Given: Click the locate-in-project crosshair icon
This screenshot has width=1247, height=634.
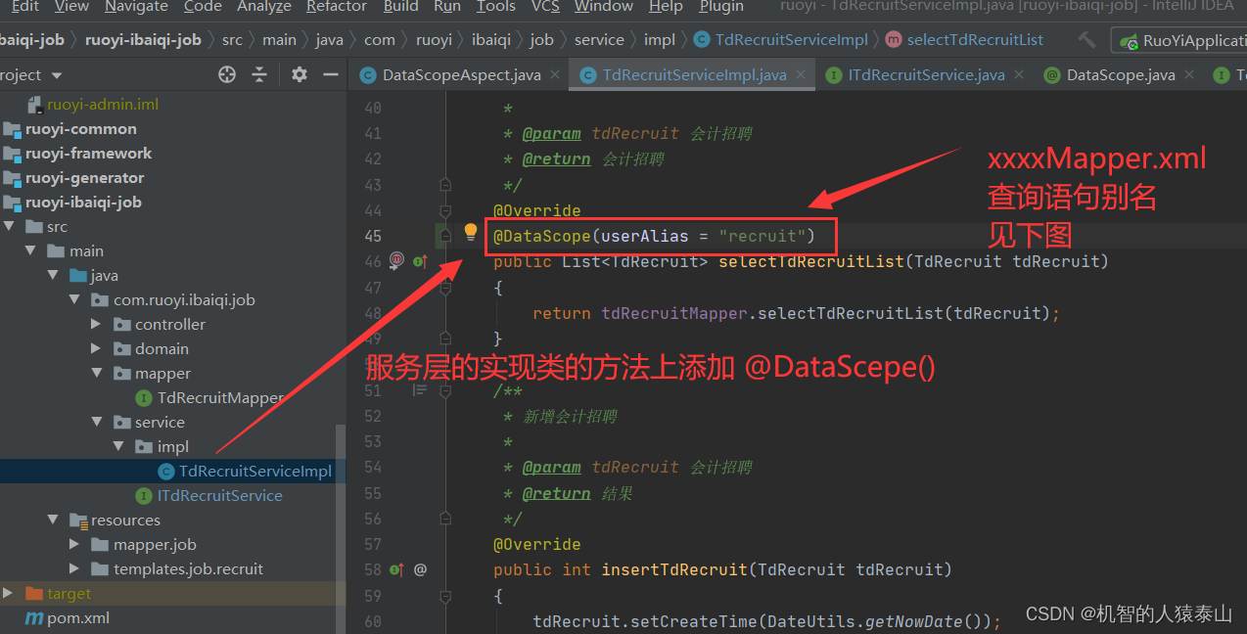Looking at the screenshot, I should click(227, 74).
